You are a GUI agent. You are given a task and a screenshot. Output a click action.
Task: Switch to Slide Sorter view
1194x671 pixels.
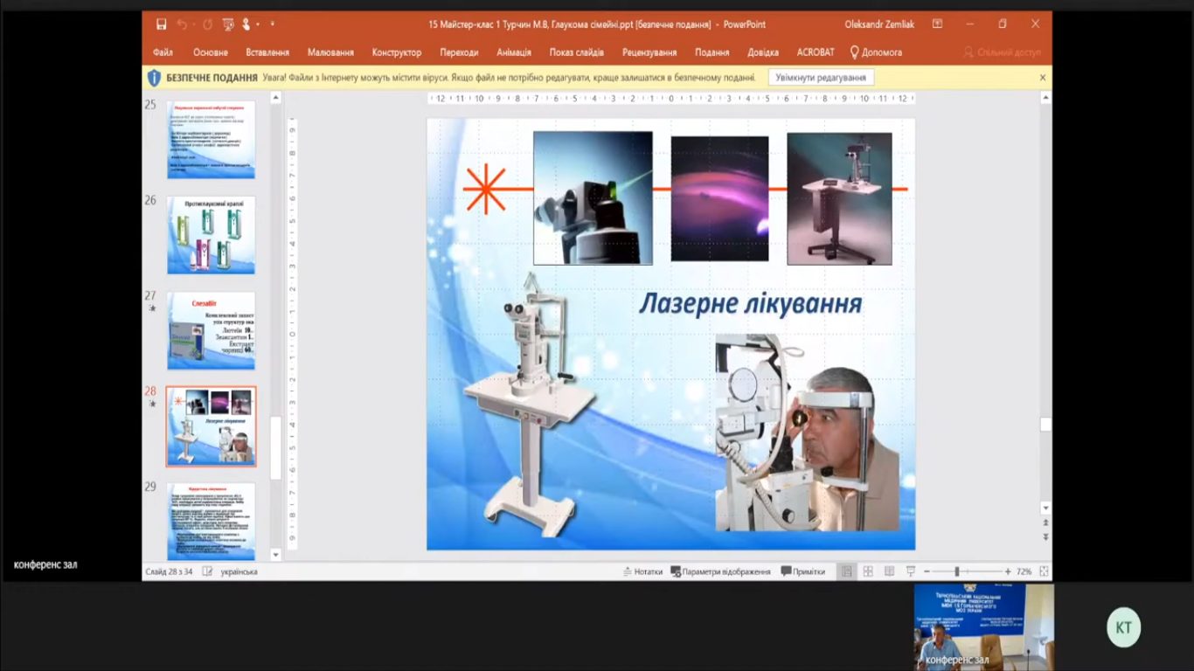point(868,571)
